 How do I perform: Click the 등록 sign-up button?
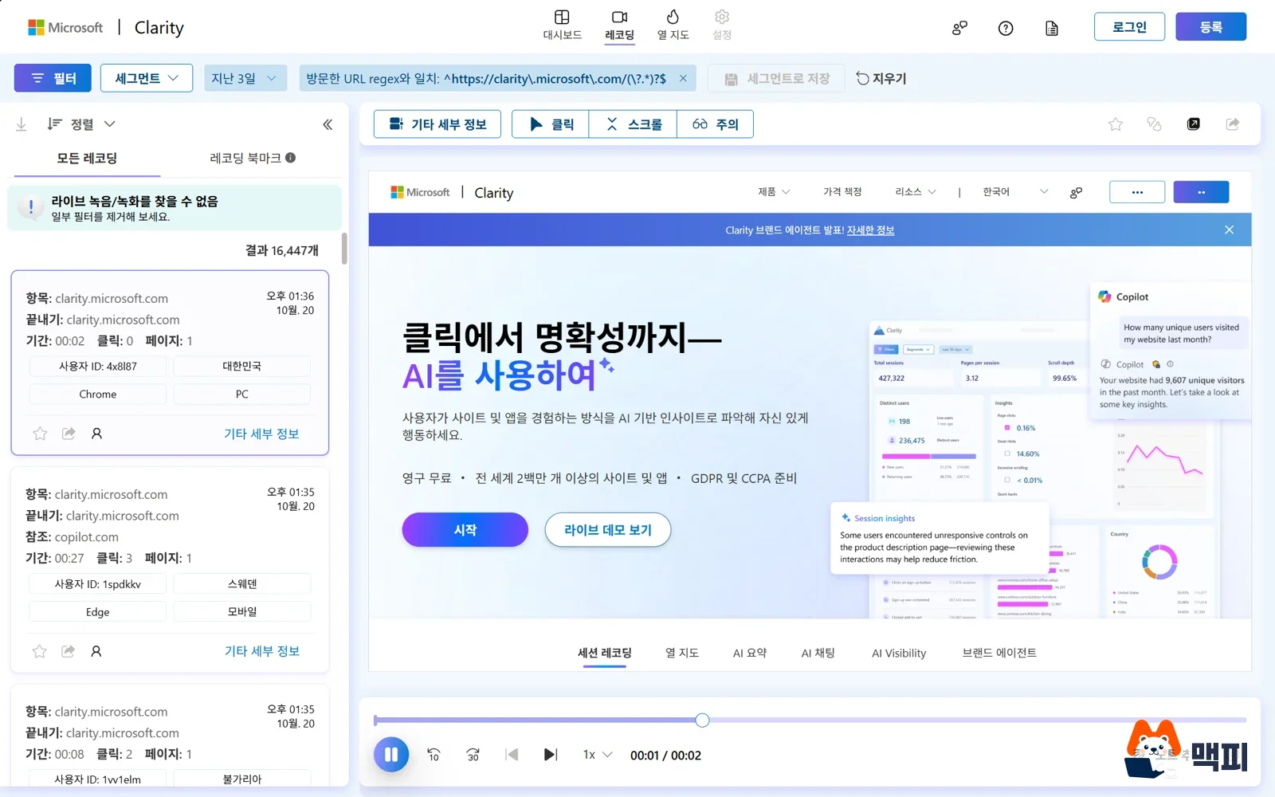pos(1210,26)
